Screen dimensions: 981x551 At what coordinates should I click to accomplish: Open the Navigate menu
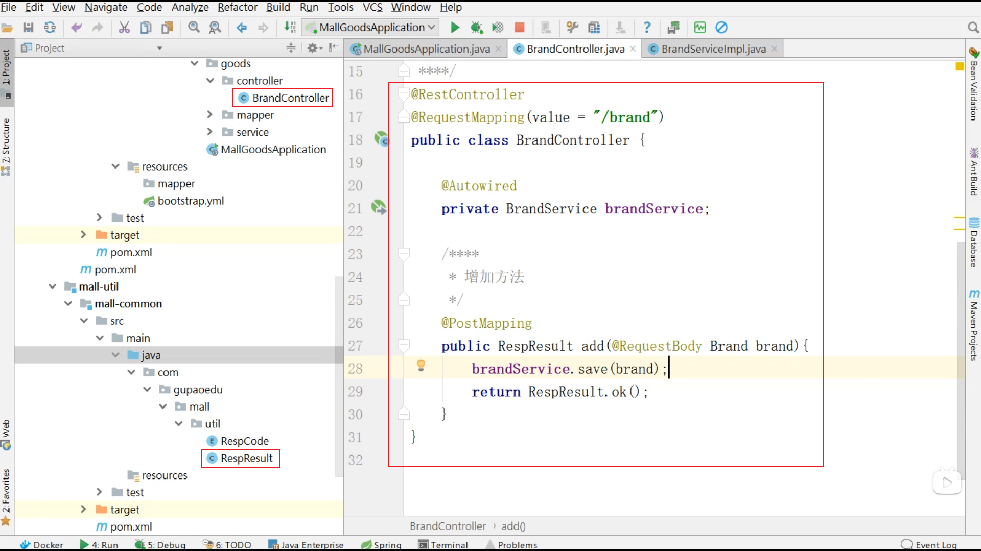click(x=106, y=7)
